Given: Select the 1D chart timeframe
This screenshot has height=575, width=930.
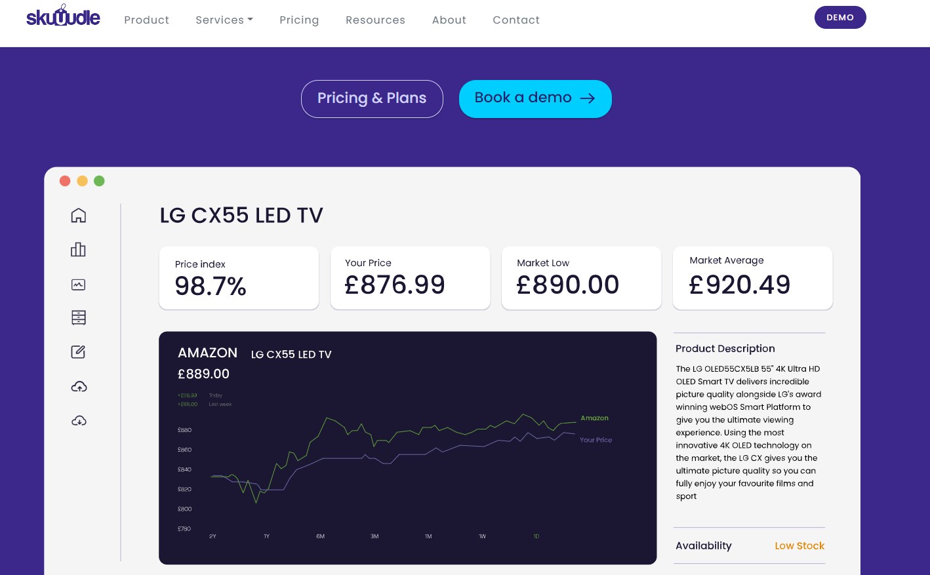Looking at the screenshot, I should [536, 536].
